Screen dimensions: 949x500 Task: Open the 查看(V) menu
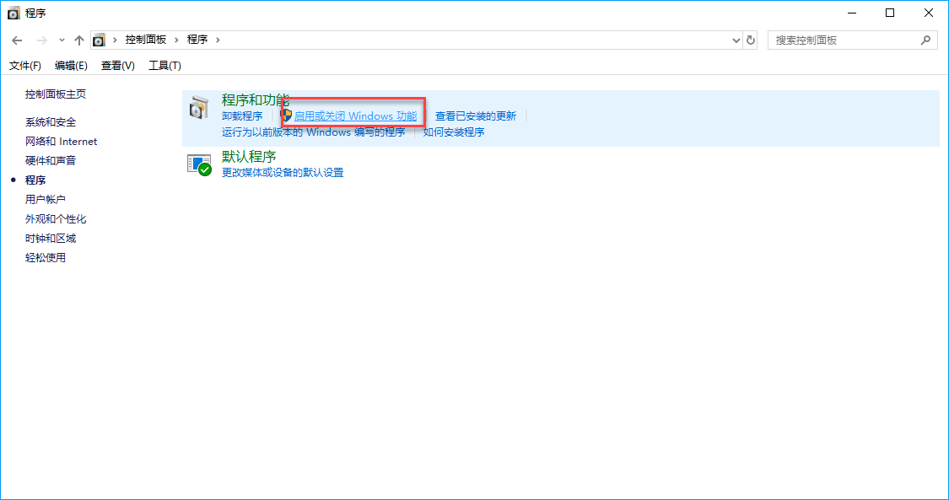point(118,65)
